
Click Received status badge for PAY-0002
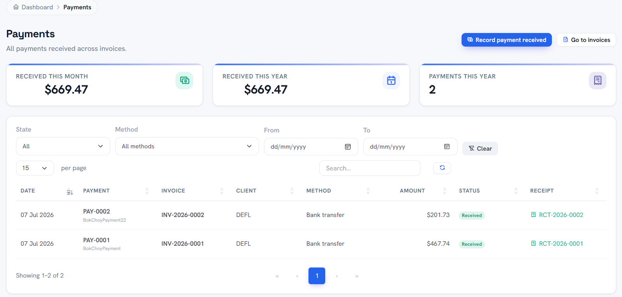pos(472,215)
